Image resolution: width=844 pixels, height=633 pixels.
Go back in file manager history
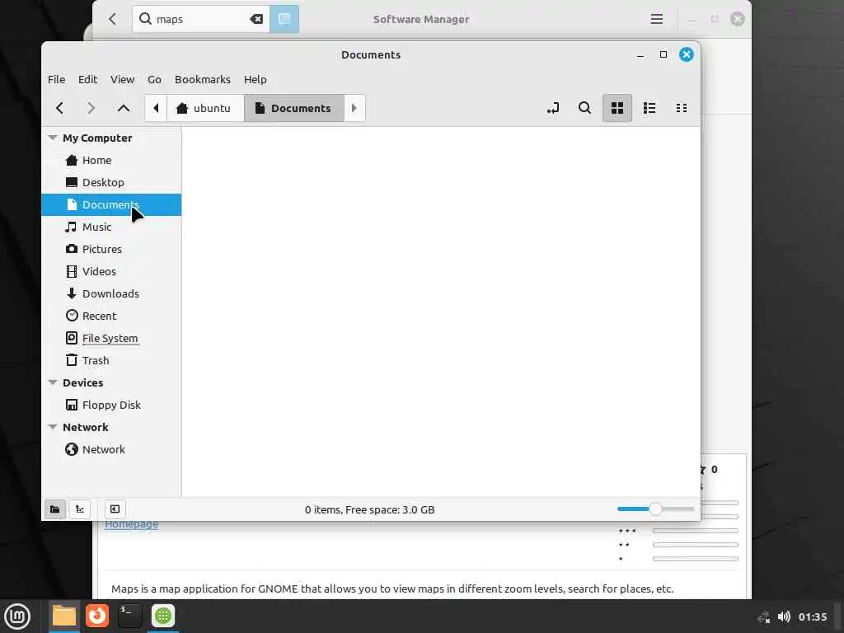click(59, 108)
